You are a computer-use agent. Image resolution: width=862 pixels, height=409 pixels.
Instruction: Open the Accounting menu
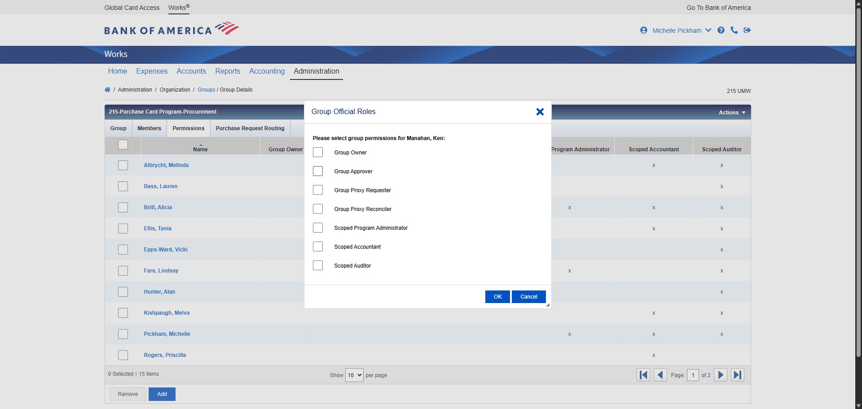pyautogui.click(x=267, y=71)
